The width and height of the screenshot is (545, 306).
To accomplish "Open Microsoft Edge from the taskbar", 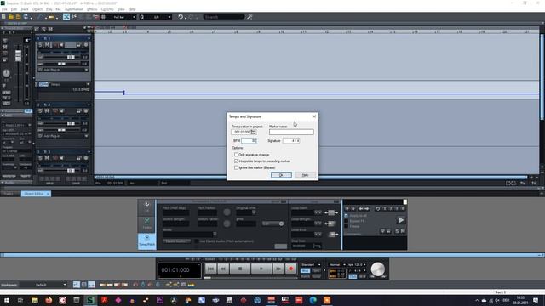I will click(x=313, y=300).
